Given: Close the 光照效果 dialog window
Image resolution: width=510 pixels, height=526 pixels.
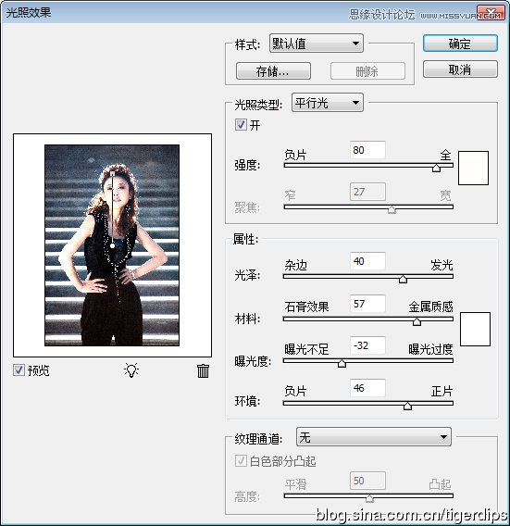Looking at the screenshot, I should tap(491, 13).
